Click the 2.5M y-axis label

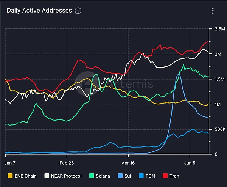[220, 29]
